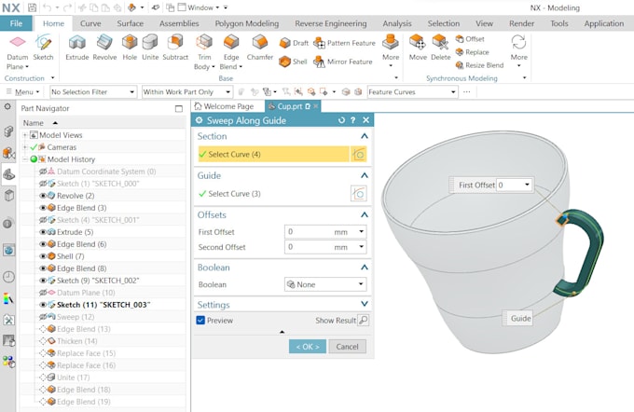Image resolution: width=634 pixels, height=412 pixels.
Task: Click the Unite boolean tool
Action: coord(149,48)
